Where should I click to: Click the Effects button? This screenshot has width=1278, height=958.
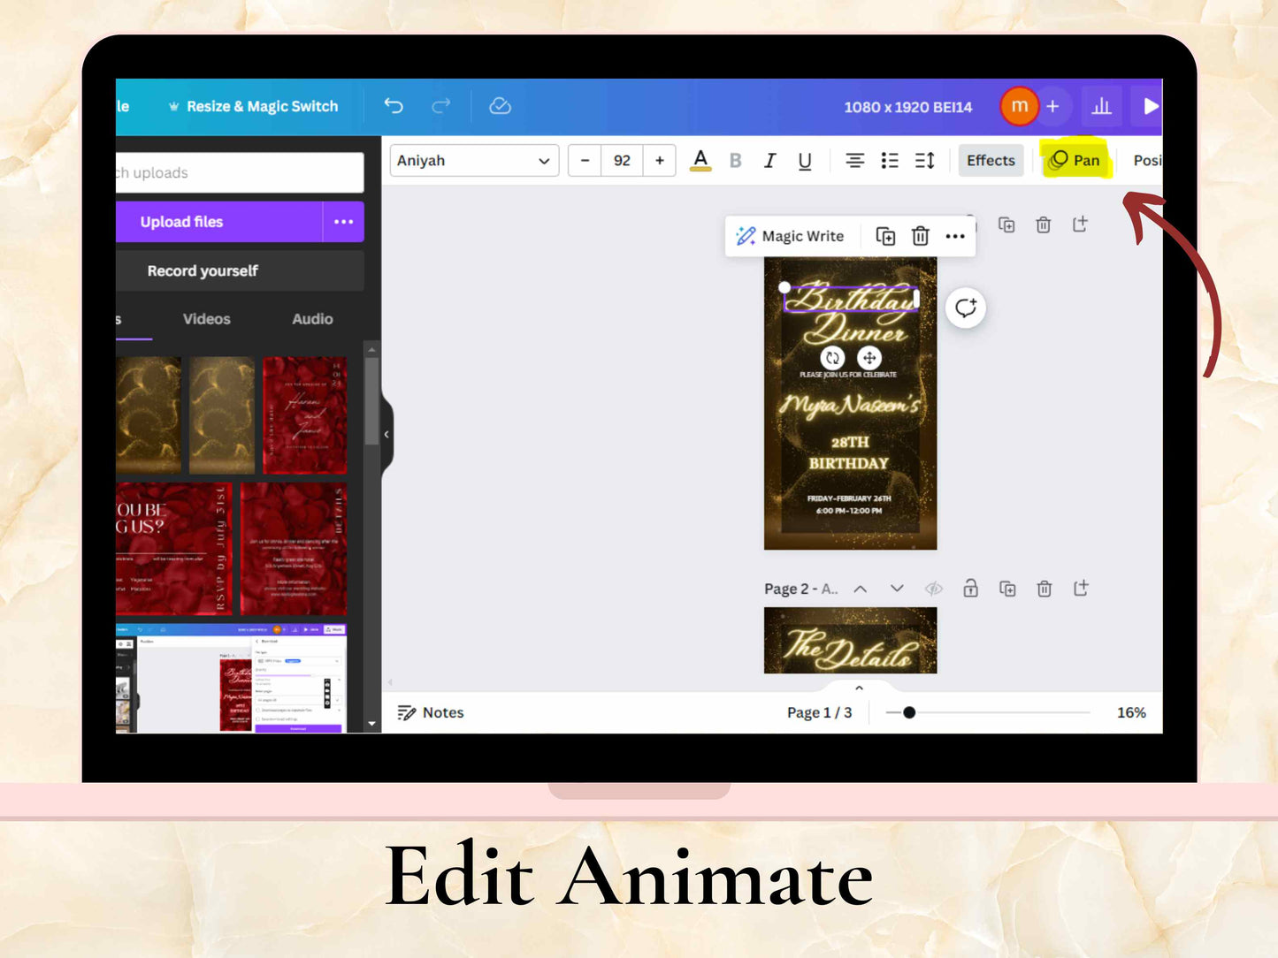click(991, 161)
